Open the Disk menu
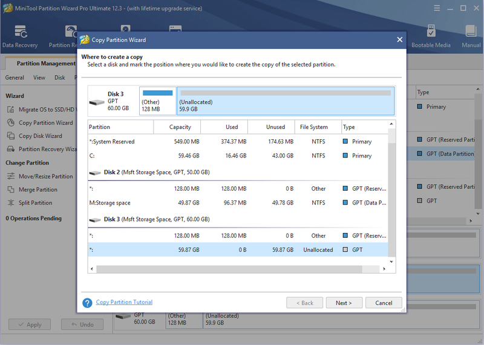 click(59, 77)
